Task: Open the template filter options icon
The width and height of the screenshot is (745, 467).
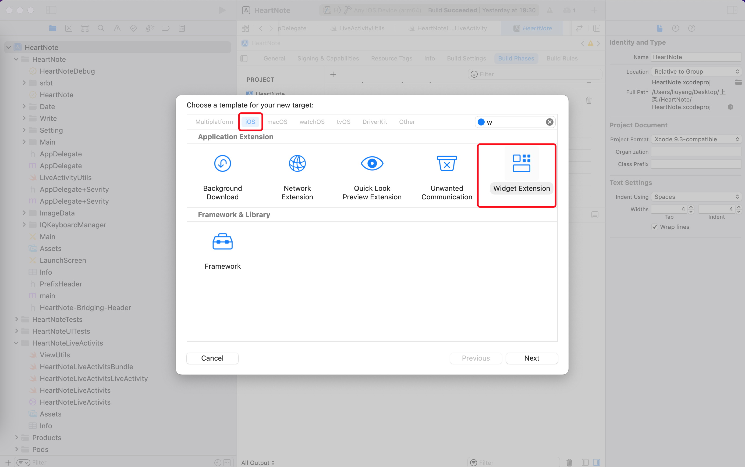Action: [x=481, y=122]
